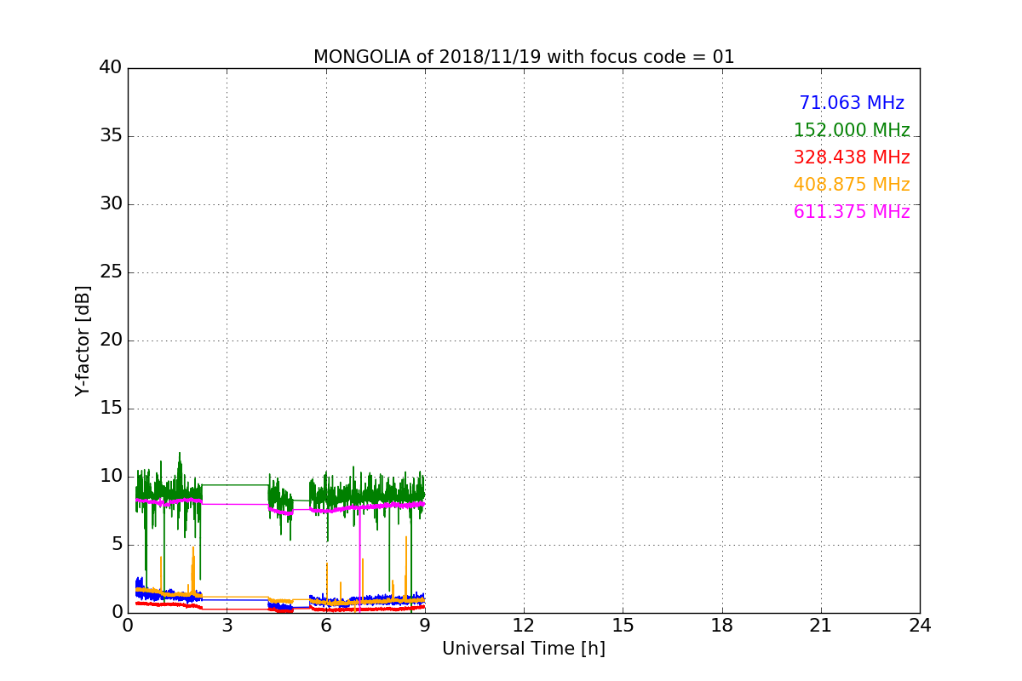Click the x-axis tick label 3
This screenshot has height=681, width=1022.
tap(227, 626)
